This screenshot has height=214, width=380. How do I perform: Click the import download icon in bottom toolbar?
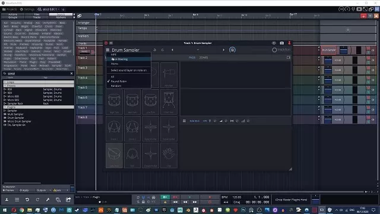coord(7,200)
